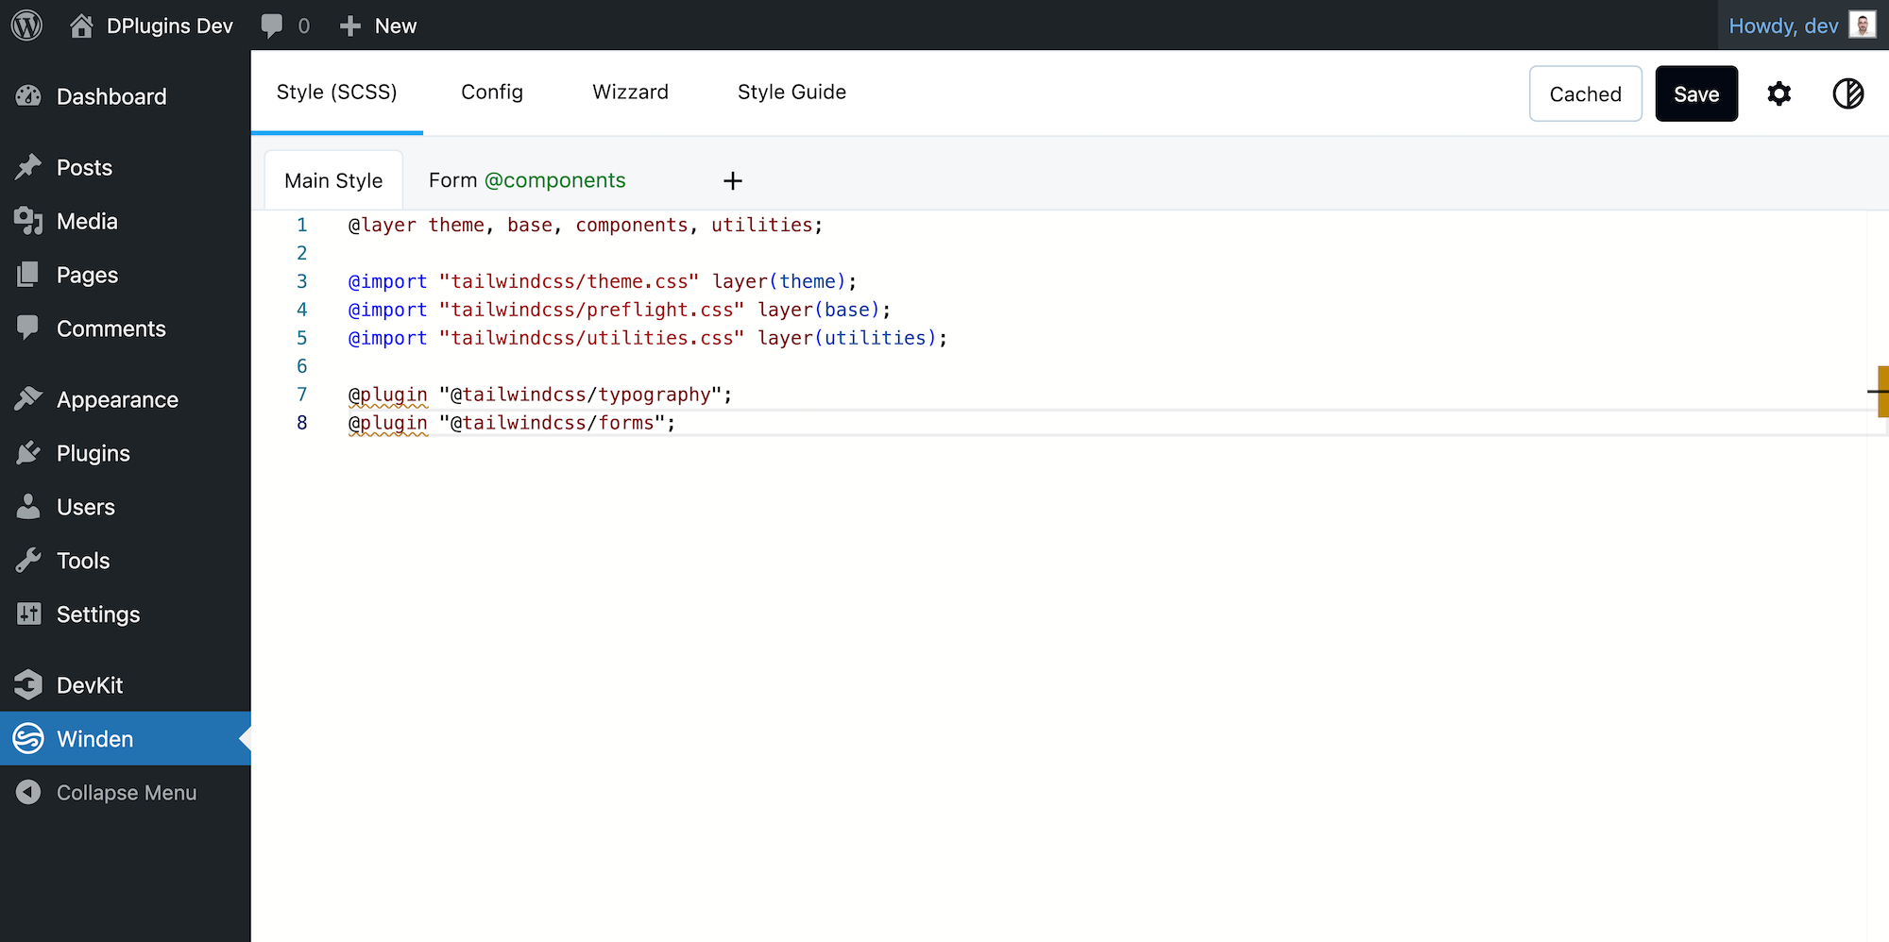The height and width of the screenshot is (942, 1889).
Task: Click the yellow marker on the editor scrollbar
Action: [1882, 391]
